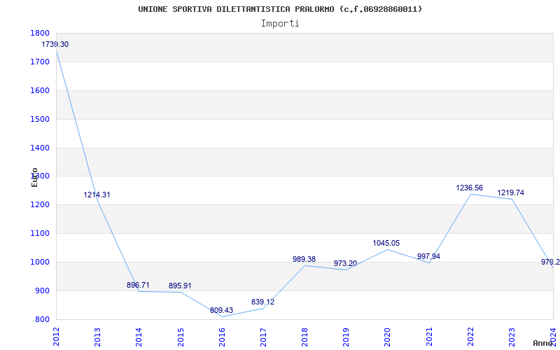Click the 809.43 data label

coord(221,310)
